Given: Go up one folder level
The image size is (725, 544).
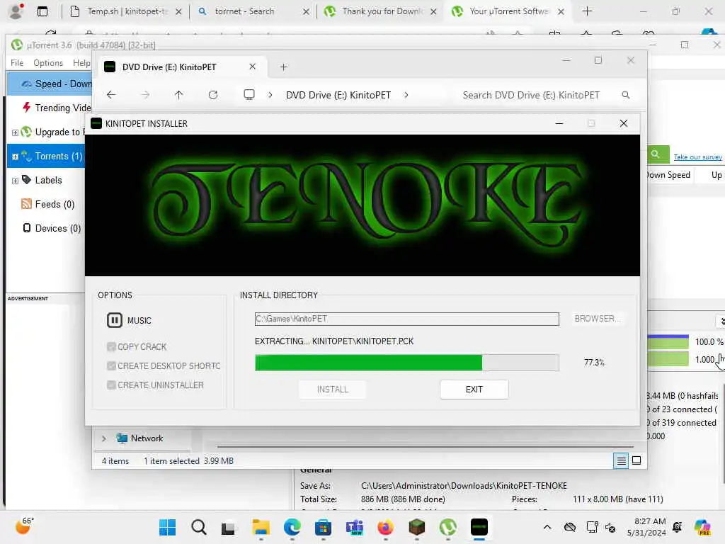Looking at the screenshot, I should click(x=179, y=95).
